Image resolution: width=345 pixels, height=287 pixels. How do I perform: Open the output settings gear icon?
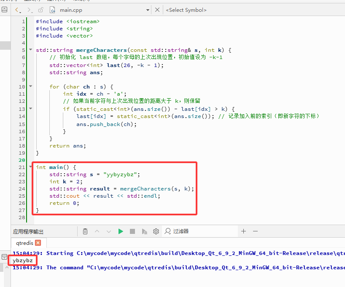click(156, 231)
